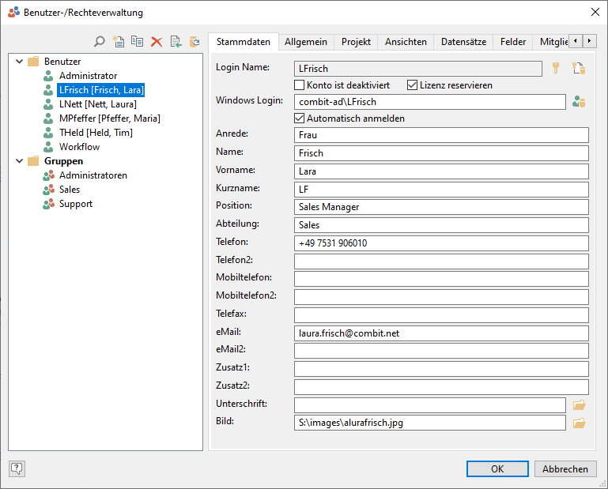608x489 pixels.
Task: Open the Datensätze tab
Action: coord(463,42)
